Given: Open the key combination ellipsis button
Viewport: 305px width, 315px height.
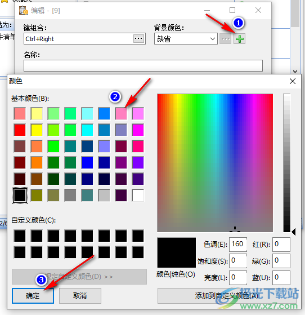Looking at the screenshot, I should [138, 38].
